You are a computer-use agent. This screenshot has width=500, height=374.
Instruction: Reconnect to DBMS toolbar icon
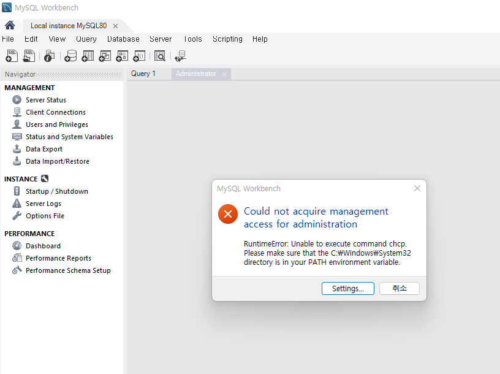(x=181, y=56)
